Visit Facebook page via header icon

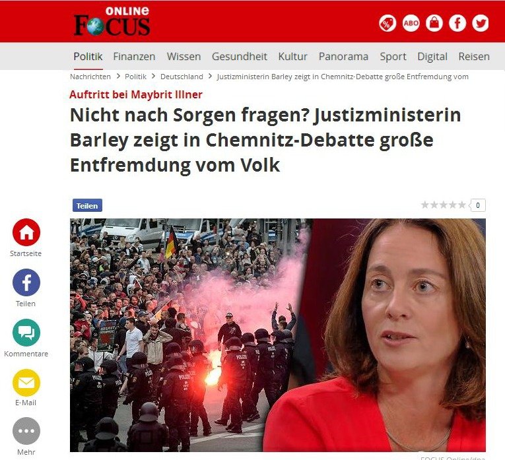click(x=457, y=23)
